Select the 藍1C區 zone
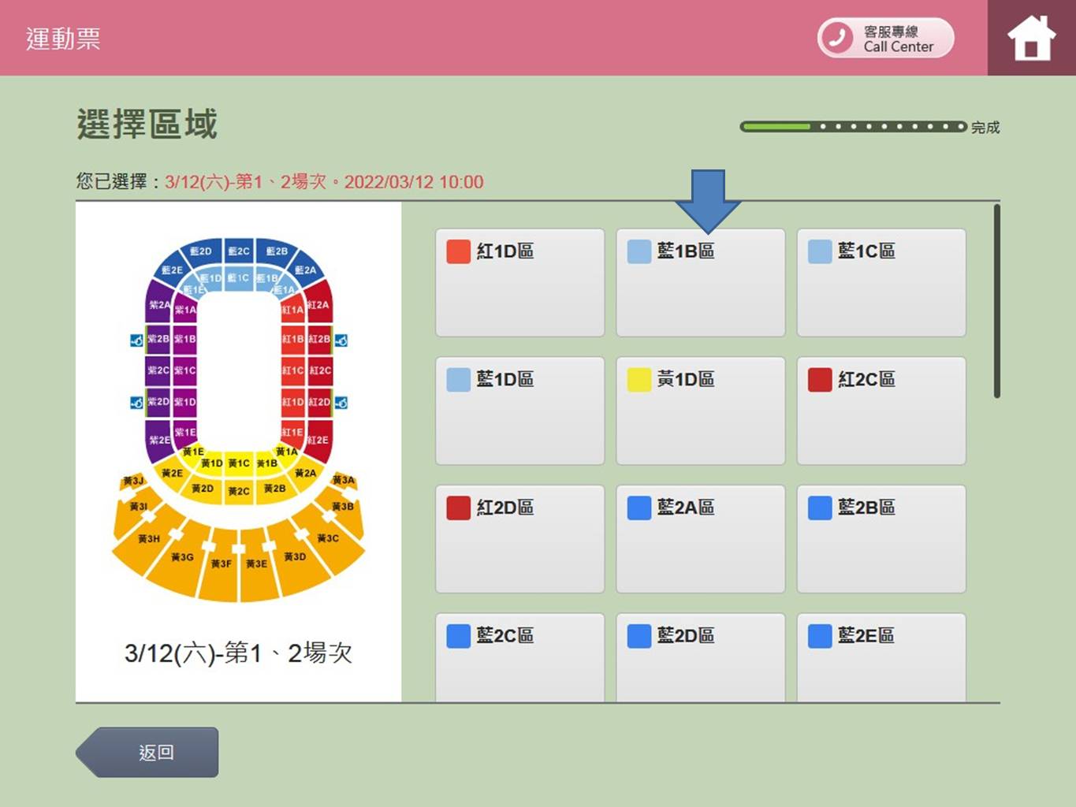The height and width of the screenshot is (807, 1076). tap(881, 282)
